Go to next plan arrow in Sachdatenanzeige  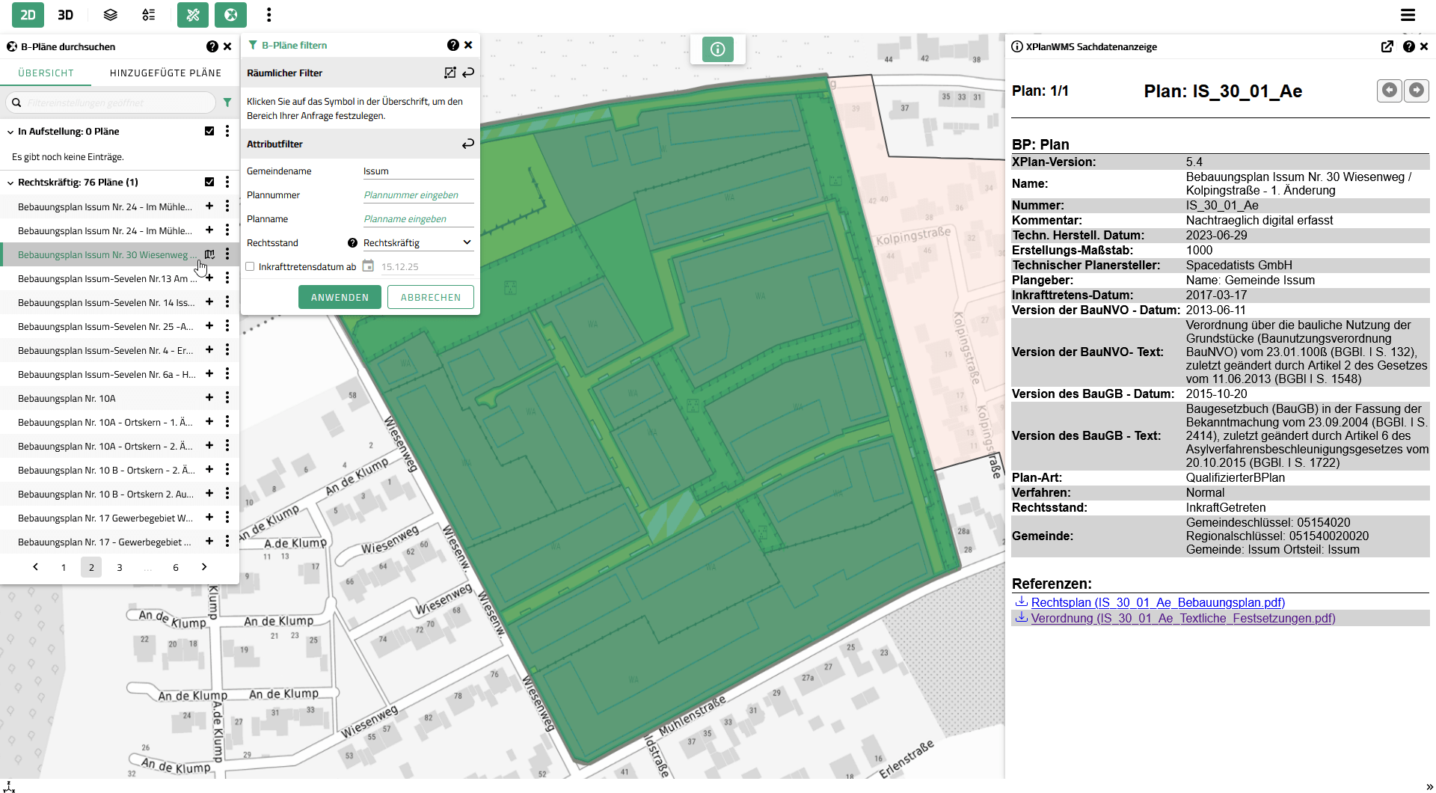[x=1416, y=91]
